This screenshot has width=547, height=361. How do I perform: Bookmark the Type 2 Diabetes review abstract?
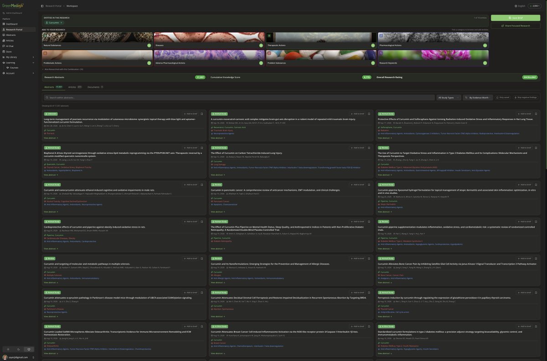point(536,148)
